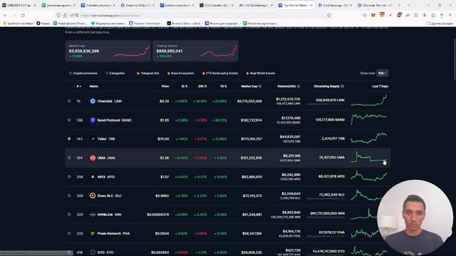Open the FTX Bankruptcy Estate category
456x256 pixels.
(220, 73)
